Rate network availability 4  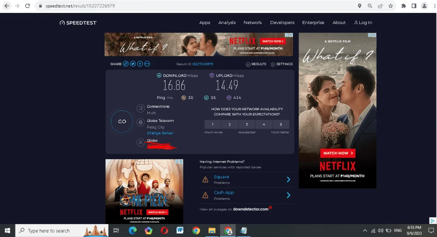(264, 124)
